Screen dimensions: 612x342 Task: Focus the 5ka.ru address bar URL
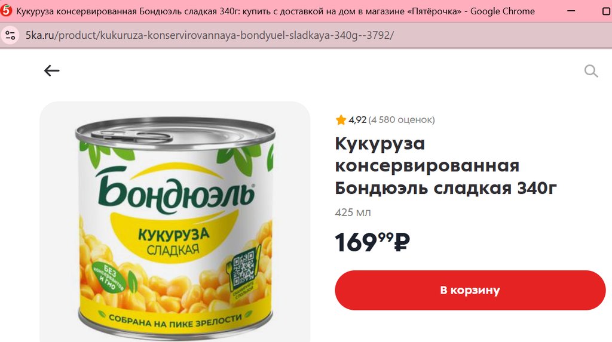point(210,35)
